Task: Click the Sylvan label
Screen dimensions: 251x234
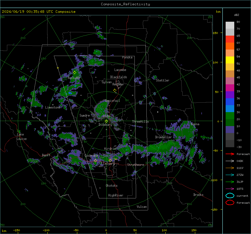Action: point(107,82)
